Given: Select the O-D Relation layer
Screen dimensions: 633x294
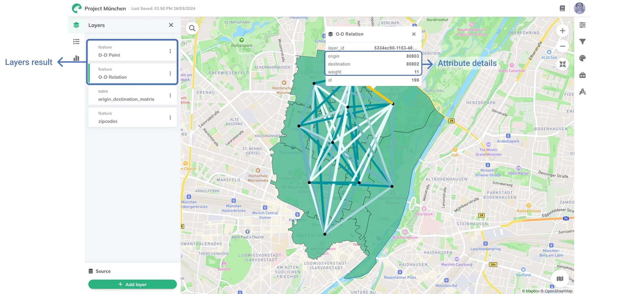Looking at the screenshot, I should [133, 73].
